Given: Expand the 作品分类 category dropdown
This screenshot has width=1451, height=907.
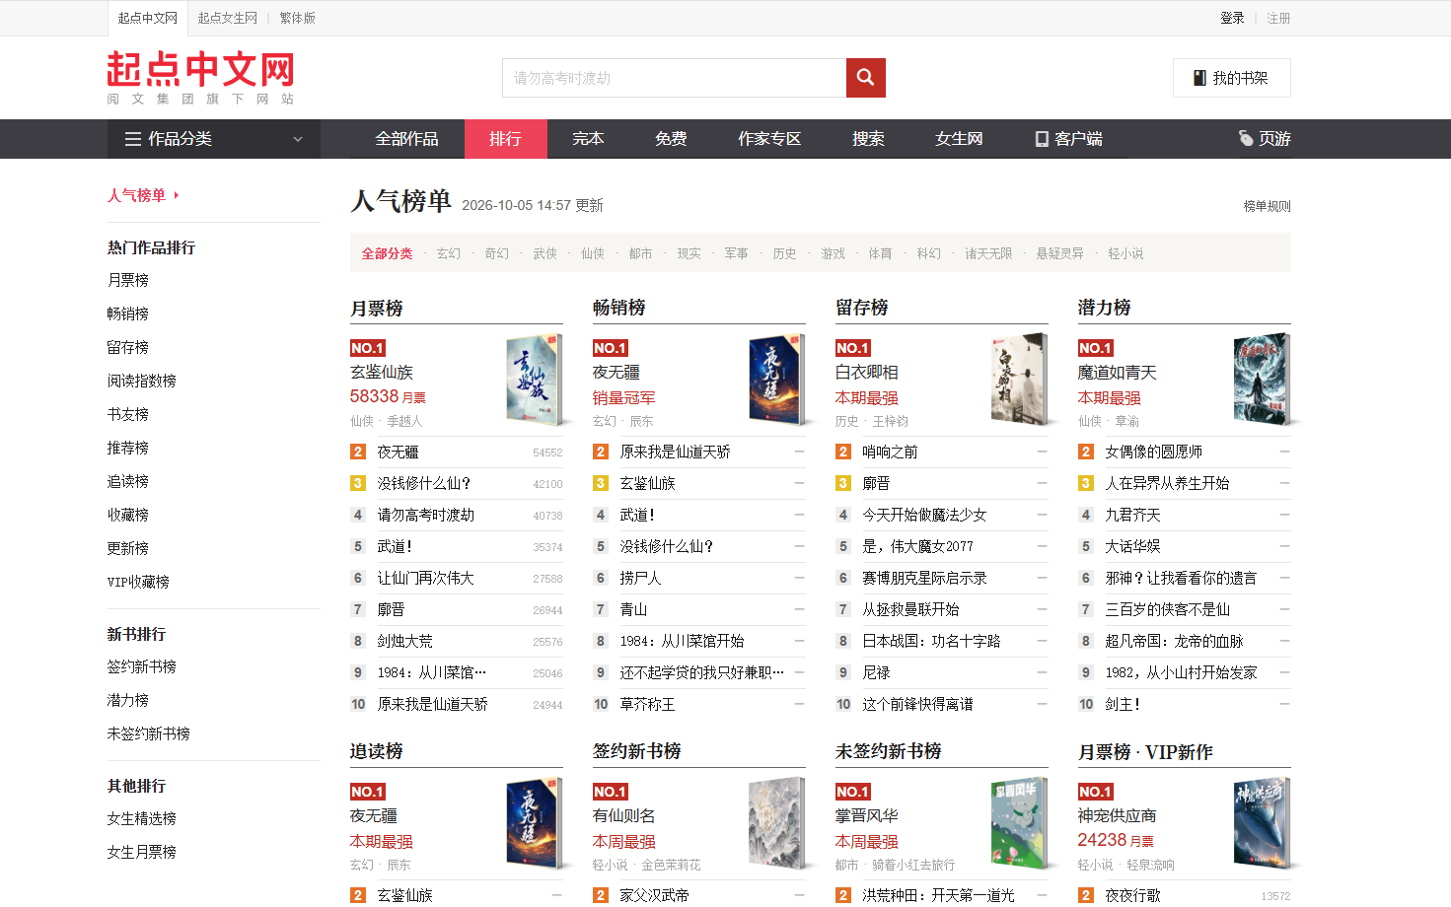Looking at the screenshot, I should tap(213, 139).
